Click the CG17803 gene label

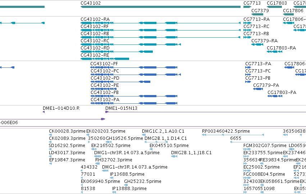(277, 3)
